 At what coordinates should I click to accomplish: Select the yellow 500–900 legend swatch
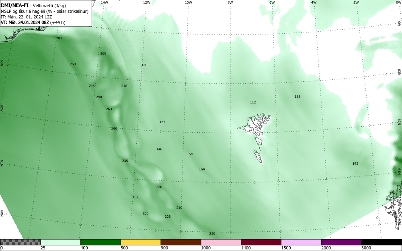point(141,242)
